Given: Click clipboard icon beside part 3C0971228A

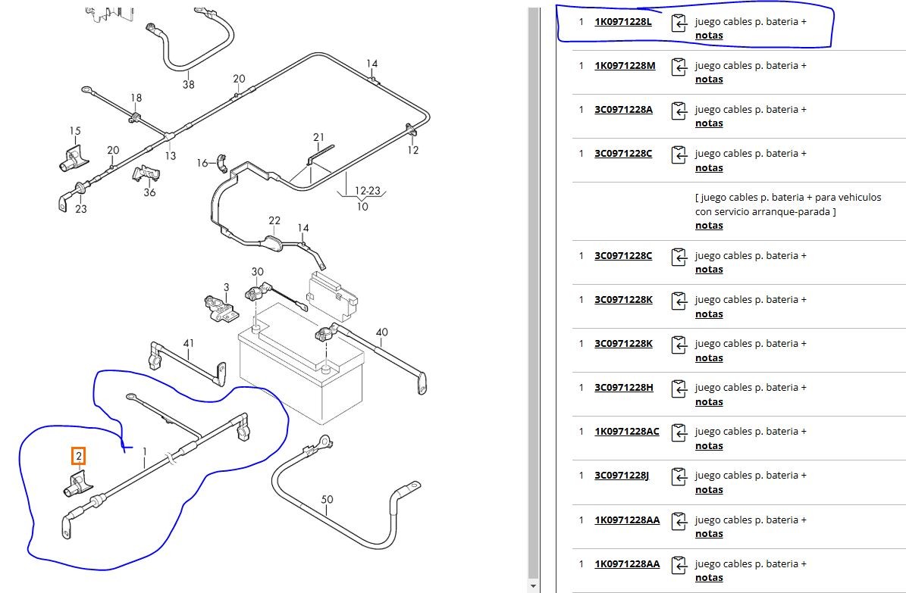Looking at the screenshot, I should [x=679, y=112].
